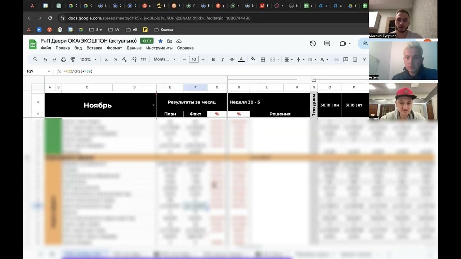Open the Файл menu

46,48
